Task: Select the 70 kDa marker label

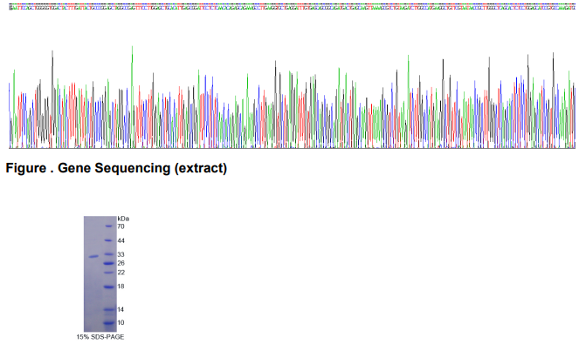Action: pos(121,226)
